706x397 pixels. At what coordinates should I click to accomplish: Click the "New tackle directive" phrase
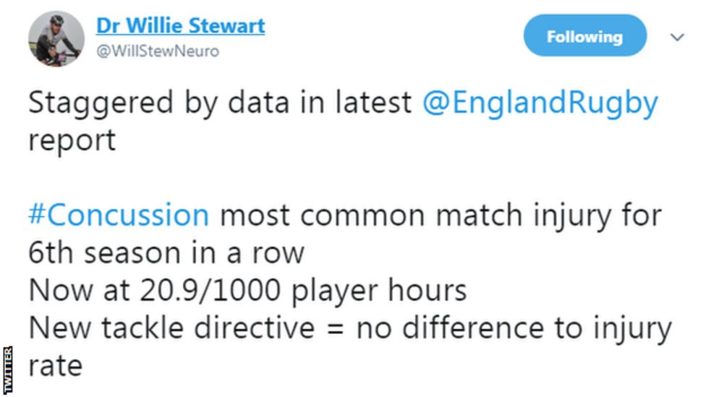tap(171, 328)
